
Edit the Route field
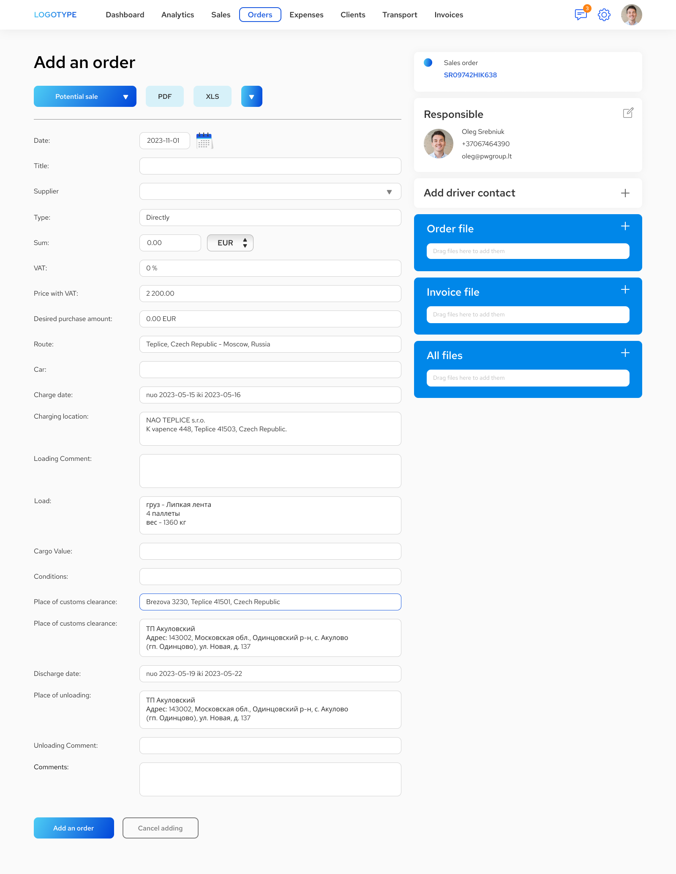pos(270,344)
